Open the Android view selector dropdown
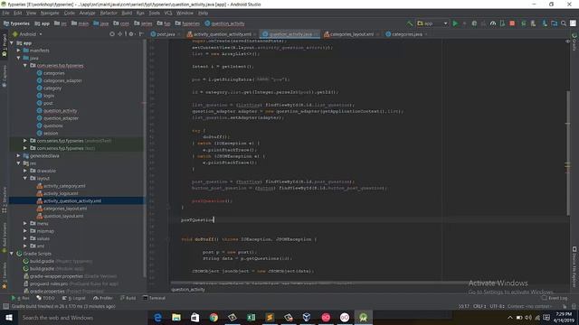The height and width of the screenshot is (325, 579). [x=28, y=34]
